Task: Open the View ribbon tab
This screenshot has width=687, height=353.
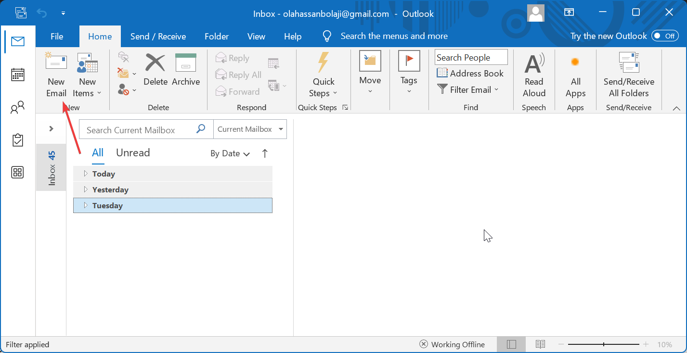Action: point(256,36)
